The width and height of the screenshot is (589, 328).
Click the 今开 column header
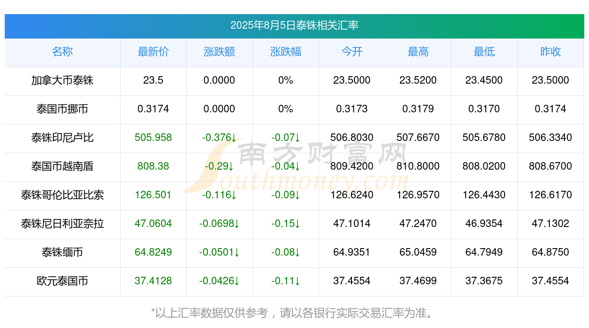(352, 52)
